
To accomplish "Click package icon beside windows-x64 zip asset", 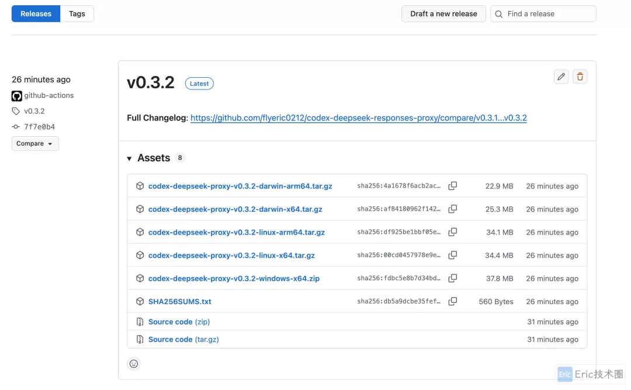I will pyautogui.click(x=140, y=278).
